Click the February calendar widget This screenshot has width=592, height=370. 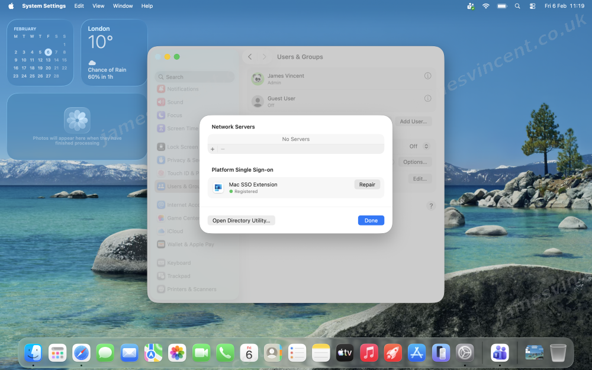(40, 53)
